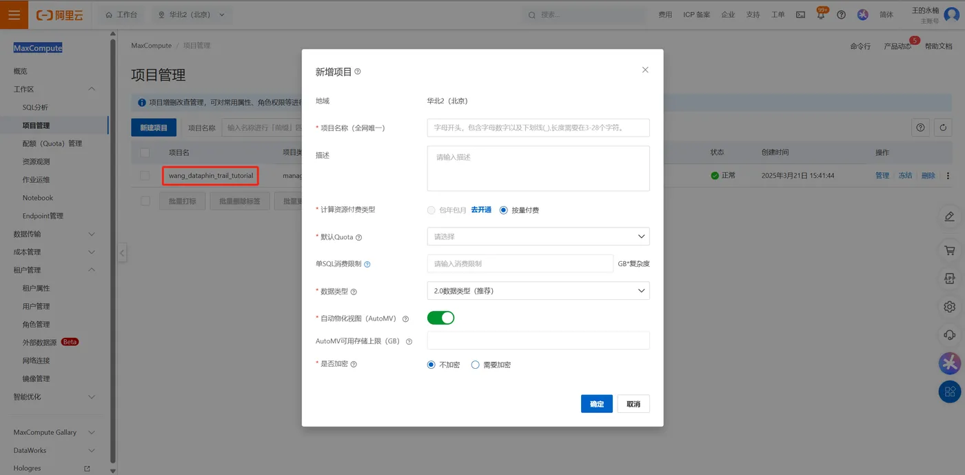
Task: Click help icon beside 新增项目 title
Action: tap(357, 72)
